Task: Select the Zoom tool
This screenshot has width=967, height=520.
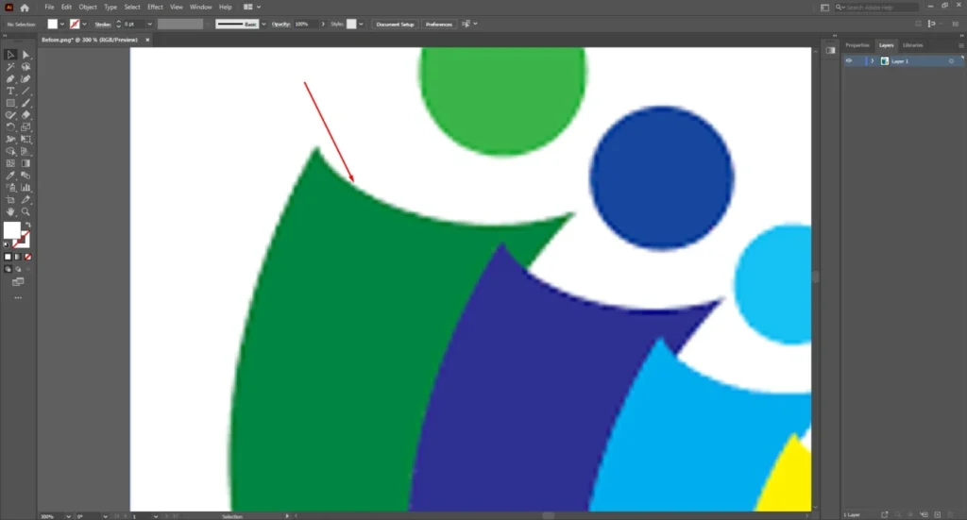Action: [25, 211]
